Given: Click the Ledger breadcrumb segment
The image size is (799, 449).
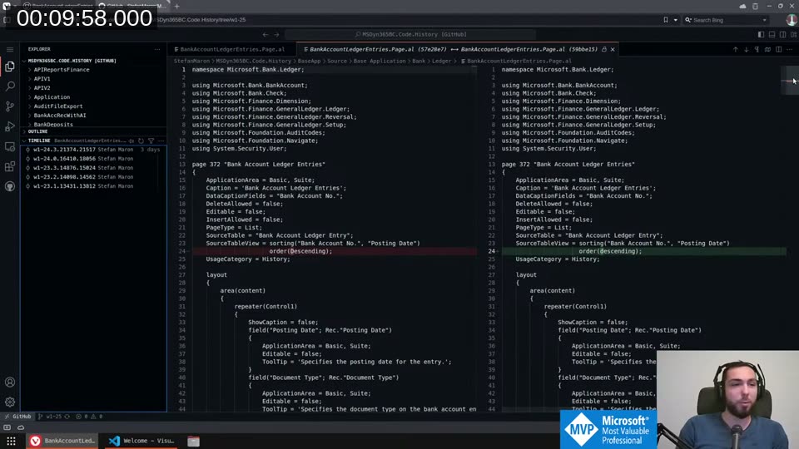Looking at the screenshot, I should 441,61.
